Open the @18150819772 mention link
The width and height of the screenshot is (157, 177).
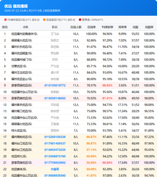pyautogui.click(x=55, y=85)
